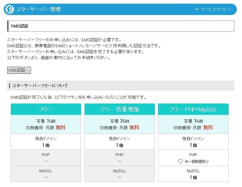242x187 pixels.
Task: Click 独自ドメイン label in フリー plan
Action: pyautogui.click(x=46, y=138)
